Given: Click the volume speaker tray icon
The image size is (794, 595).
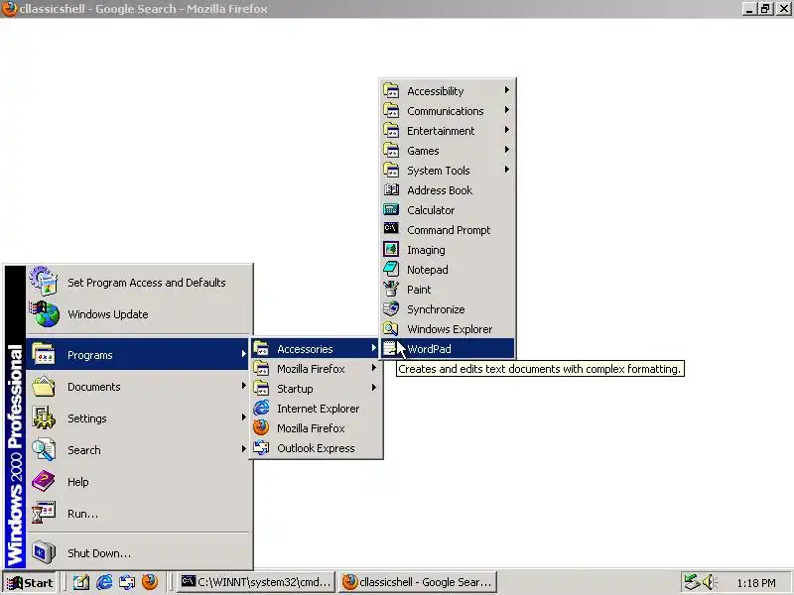Looking at the screenshot, I should [x=710, y=582].
